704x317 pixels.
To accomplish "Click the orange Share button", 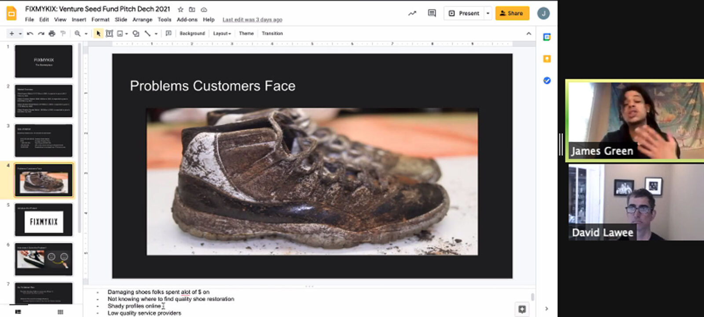I will tap(512, 13).
